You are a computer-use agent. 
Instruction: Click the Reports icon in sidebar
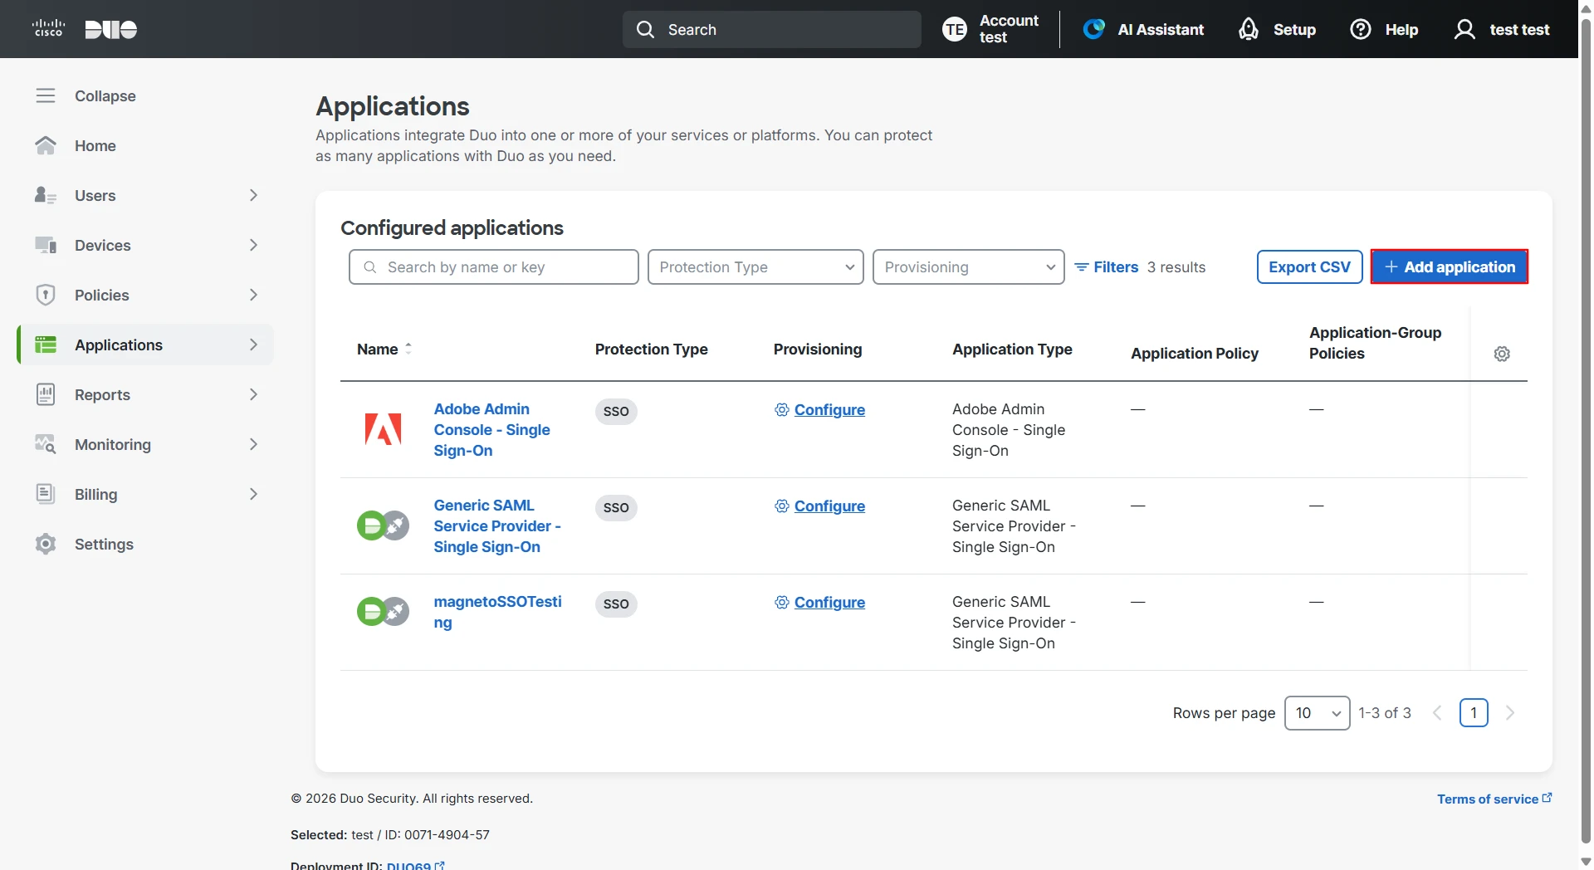[46, 394]
